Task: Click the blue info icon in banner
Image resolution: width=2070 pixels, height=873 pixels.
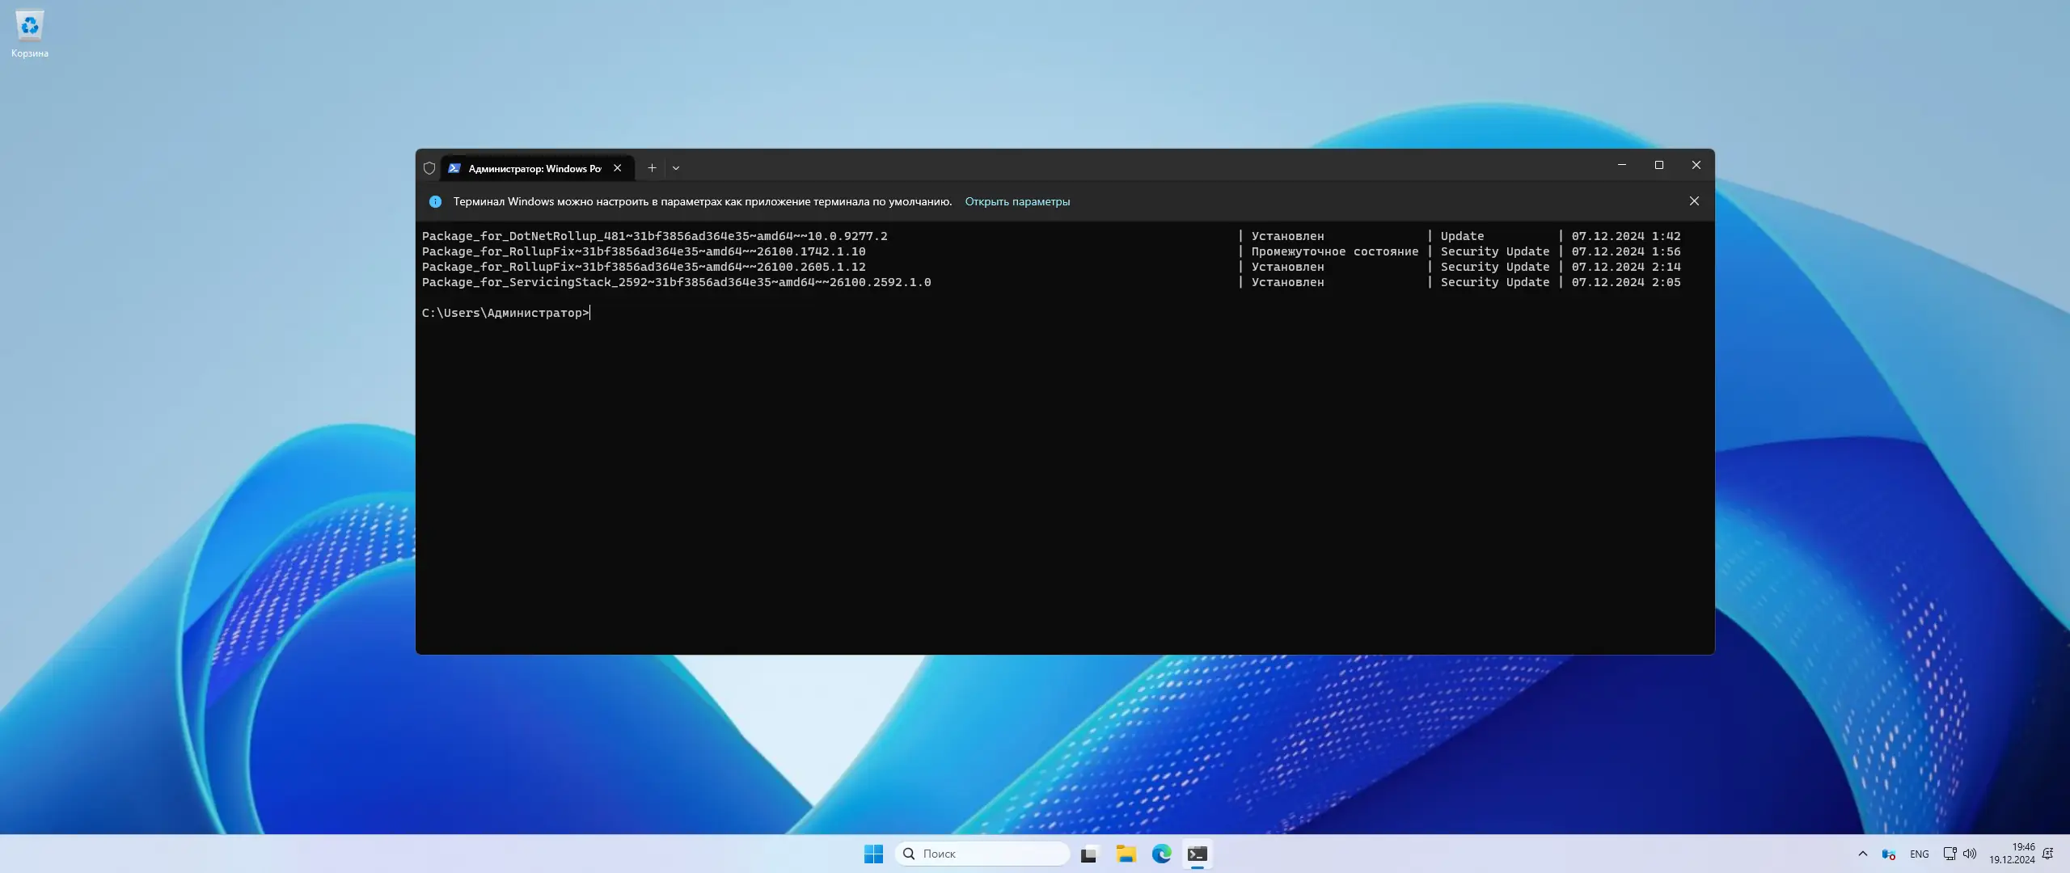Action: 435,201
